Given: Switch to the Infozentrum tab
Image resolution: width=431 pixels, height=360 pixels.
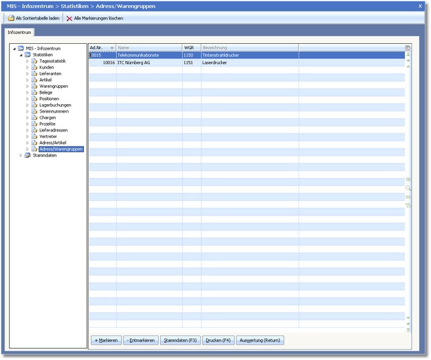Looking at the screenshot, I should (x=19, y=32).
